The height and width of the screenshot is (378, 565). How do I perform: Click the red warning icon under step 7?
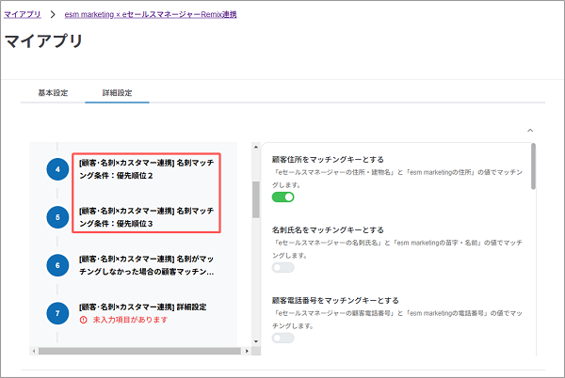(84, 320)
